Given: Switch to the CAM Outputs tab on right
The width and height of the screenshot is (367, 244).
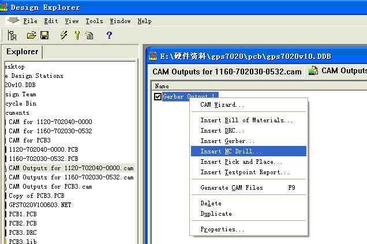Looking at the screenshot, I should pos(338,70).
